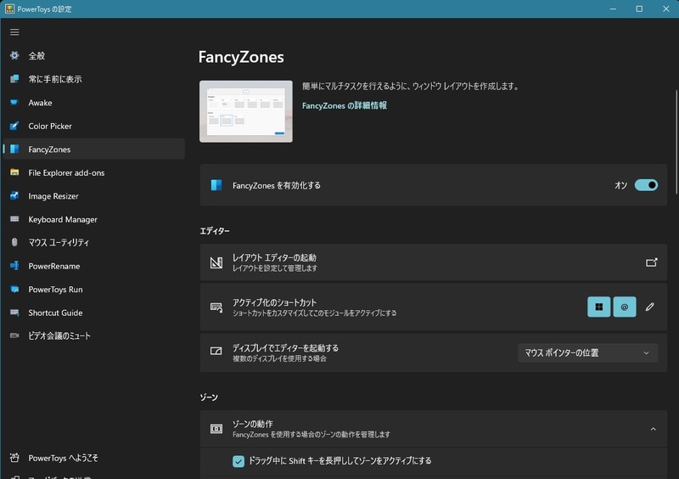Click the zone behavior icon beside ゾーンの動作

coord(216,429)
